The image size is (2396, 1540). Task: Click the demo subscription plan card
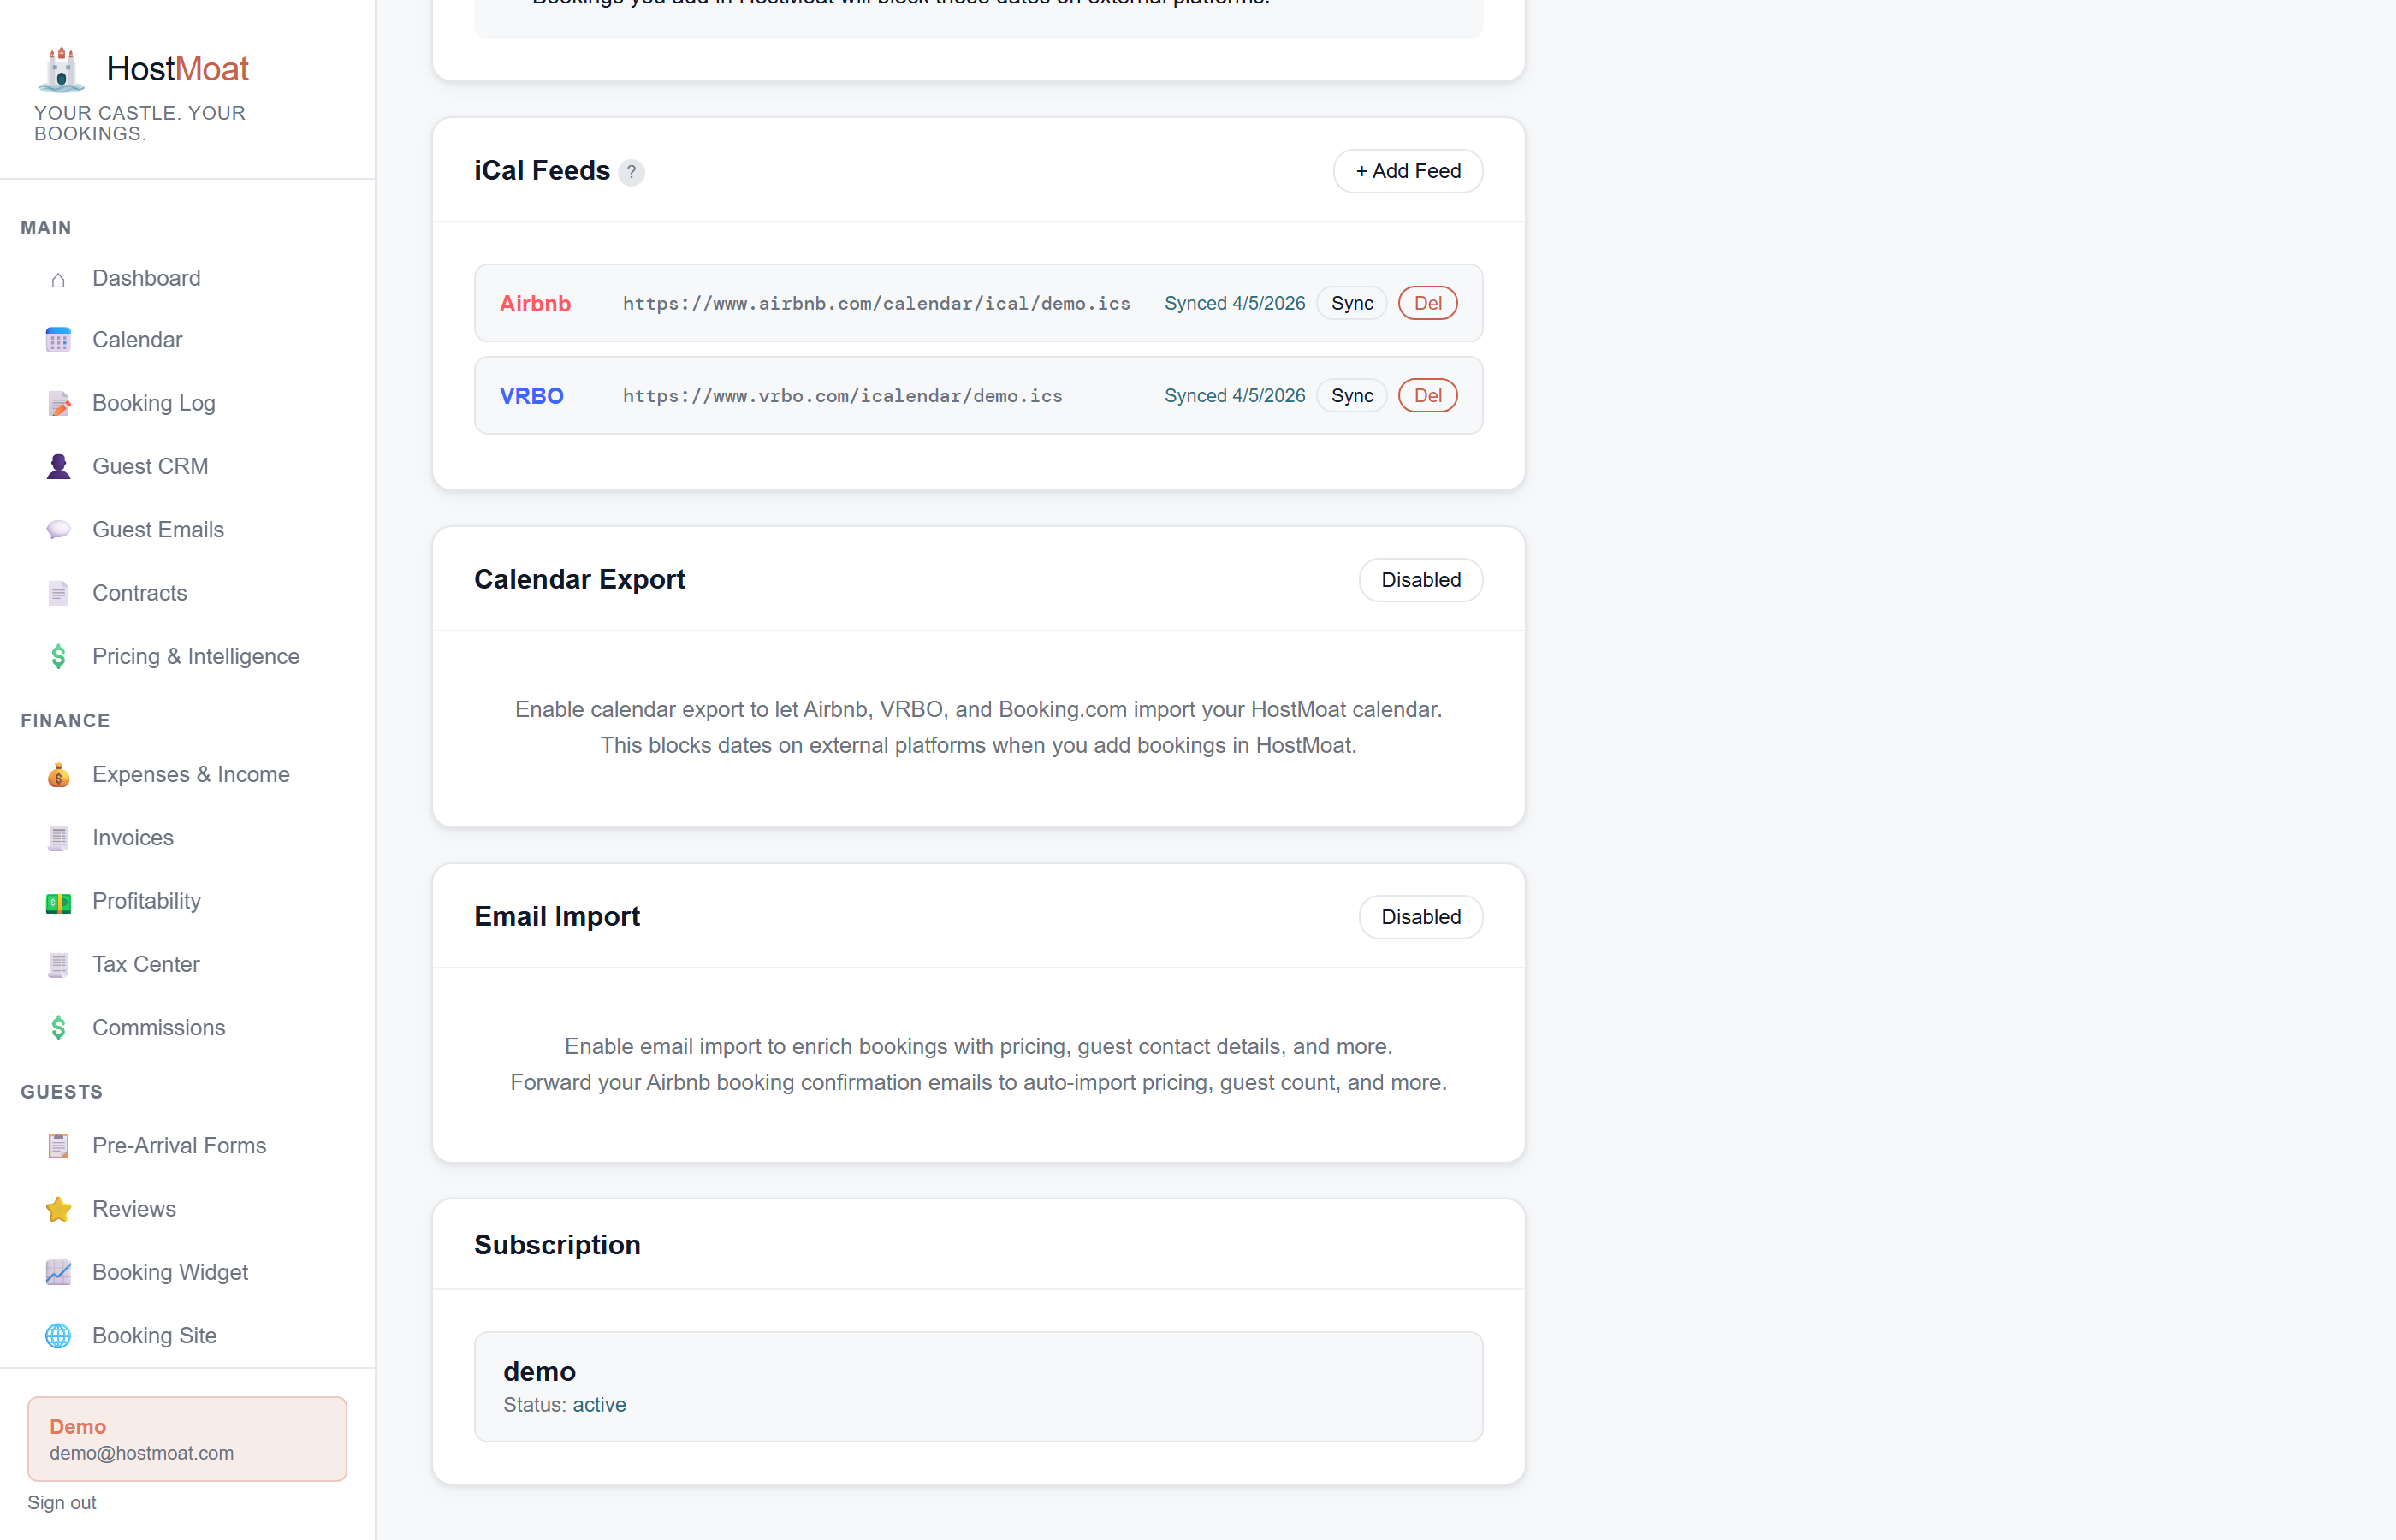click(979, 1387)
